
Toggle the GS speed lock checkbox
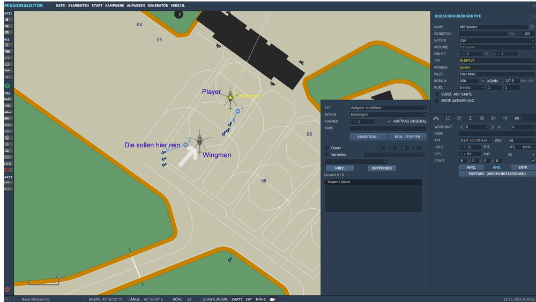click(x=533, y=154)
